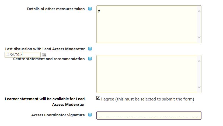Screen dimensions: 223x126
Task: Click up arrow in Centre statement textarea scrollbar
Action: [x=199, y=61]
